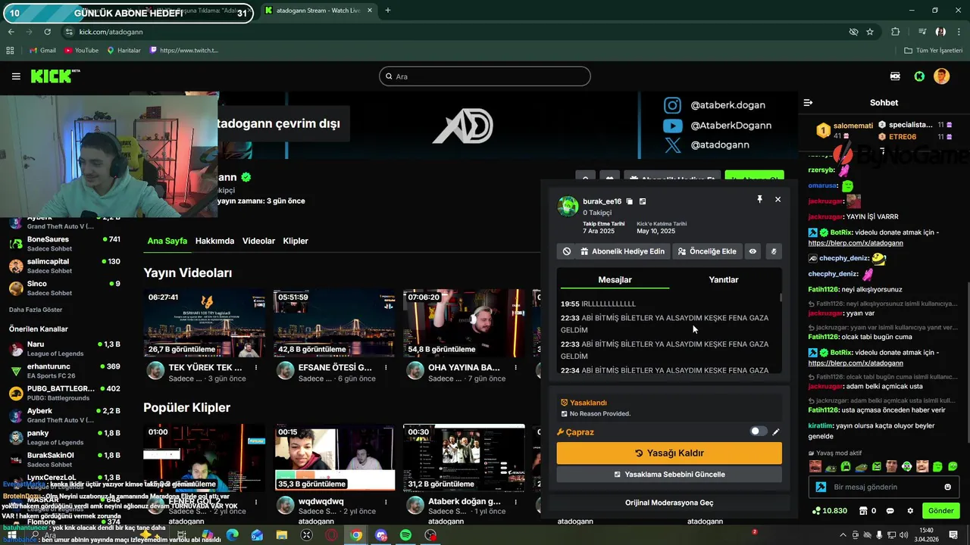Open options menu for wqdwqdwq clip

[x=386, y=501]
